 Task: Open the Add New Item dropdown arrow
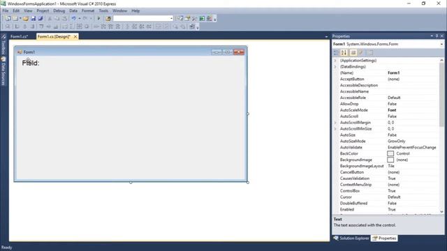[x=20, y=19]
